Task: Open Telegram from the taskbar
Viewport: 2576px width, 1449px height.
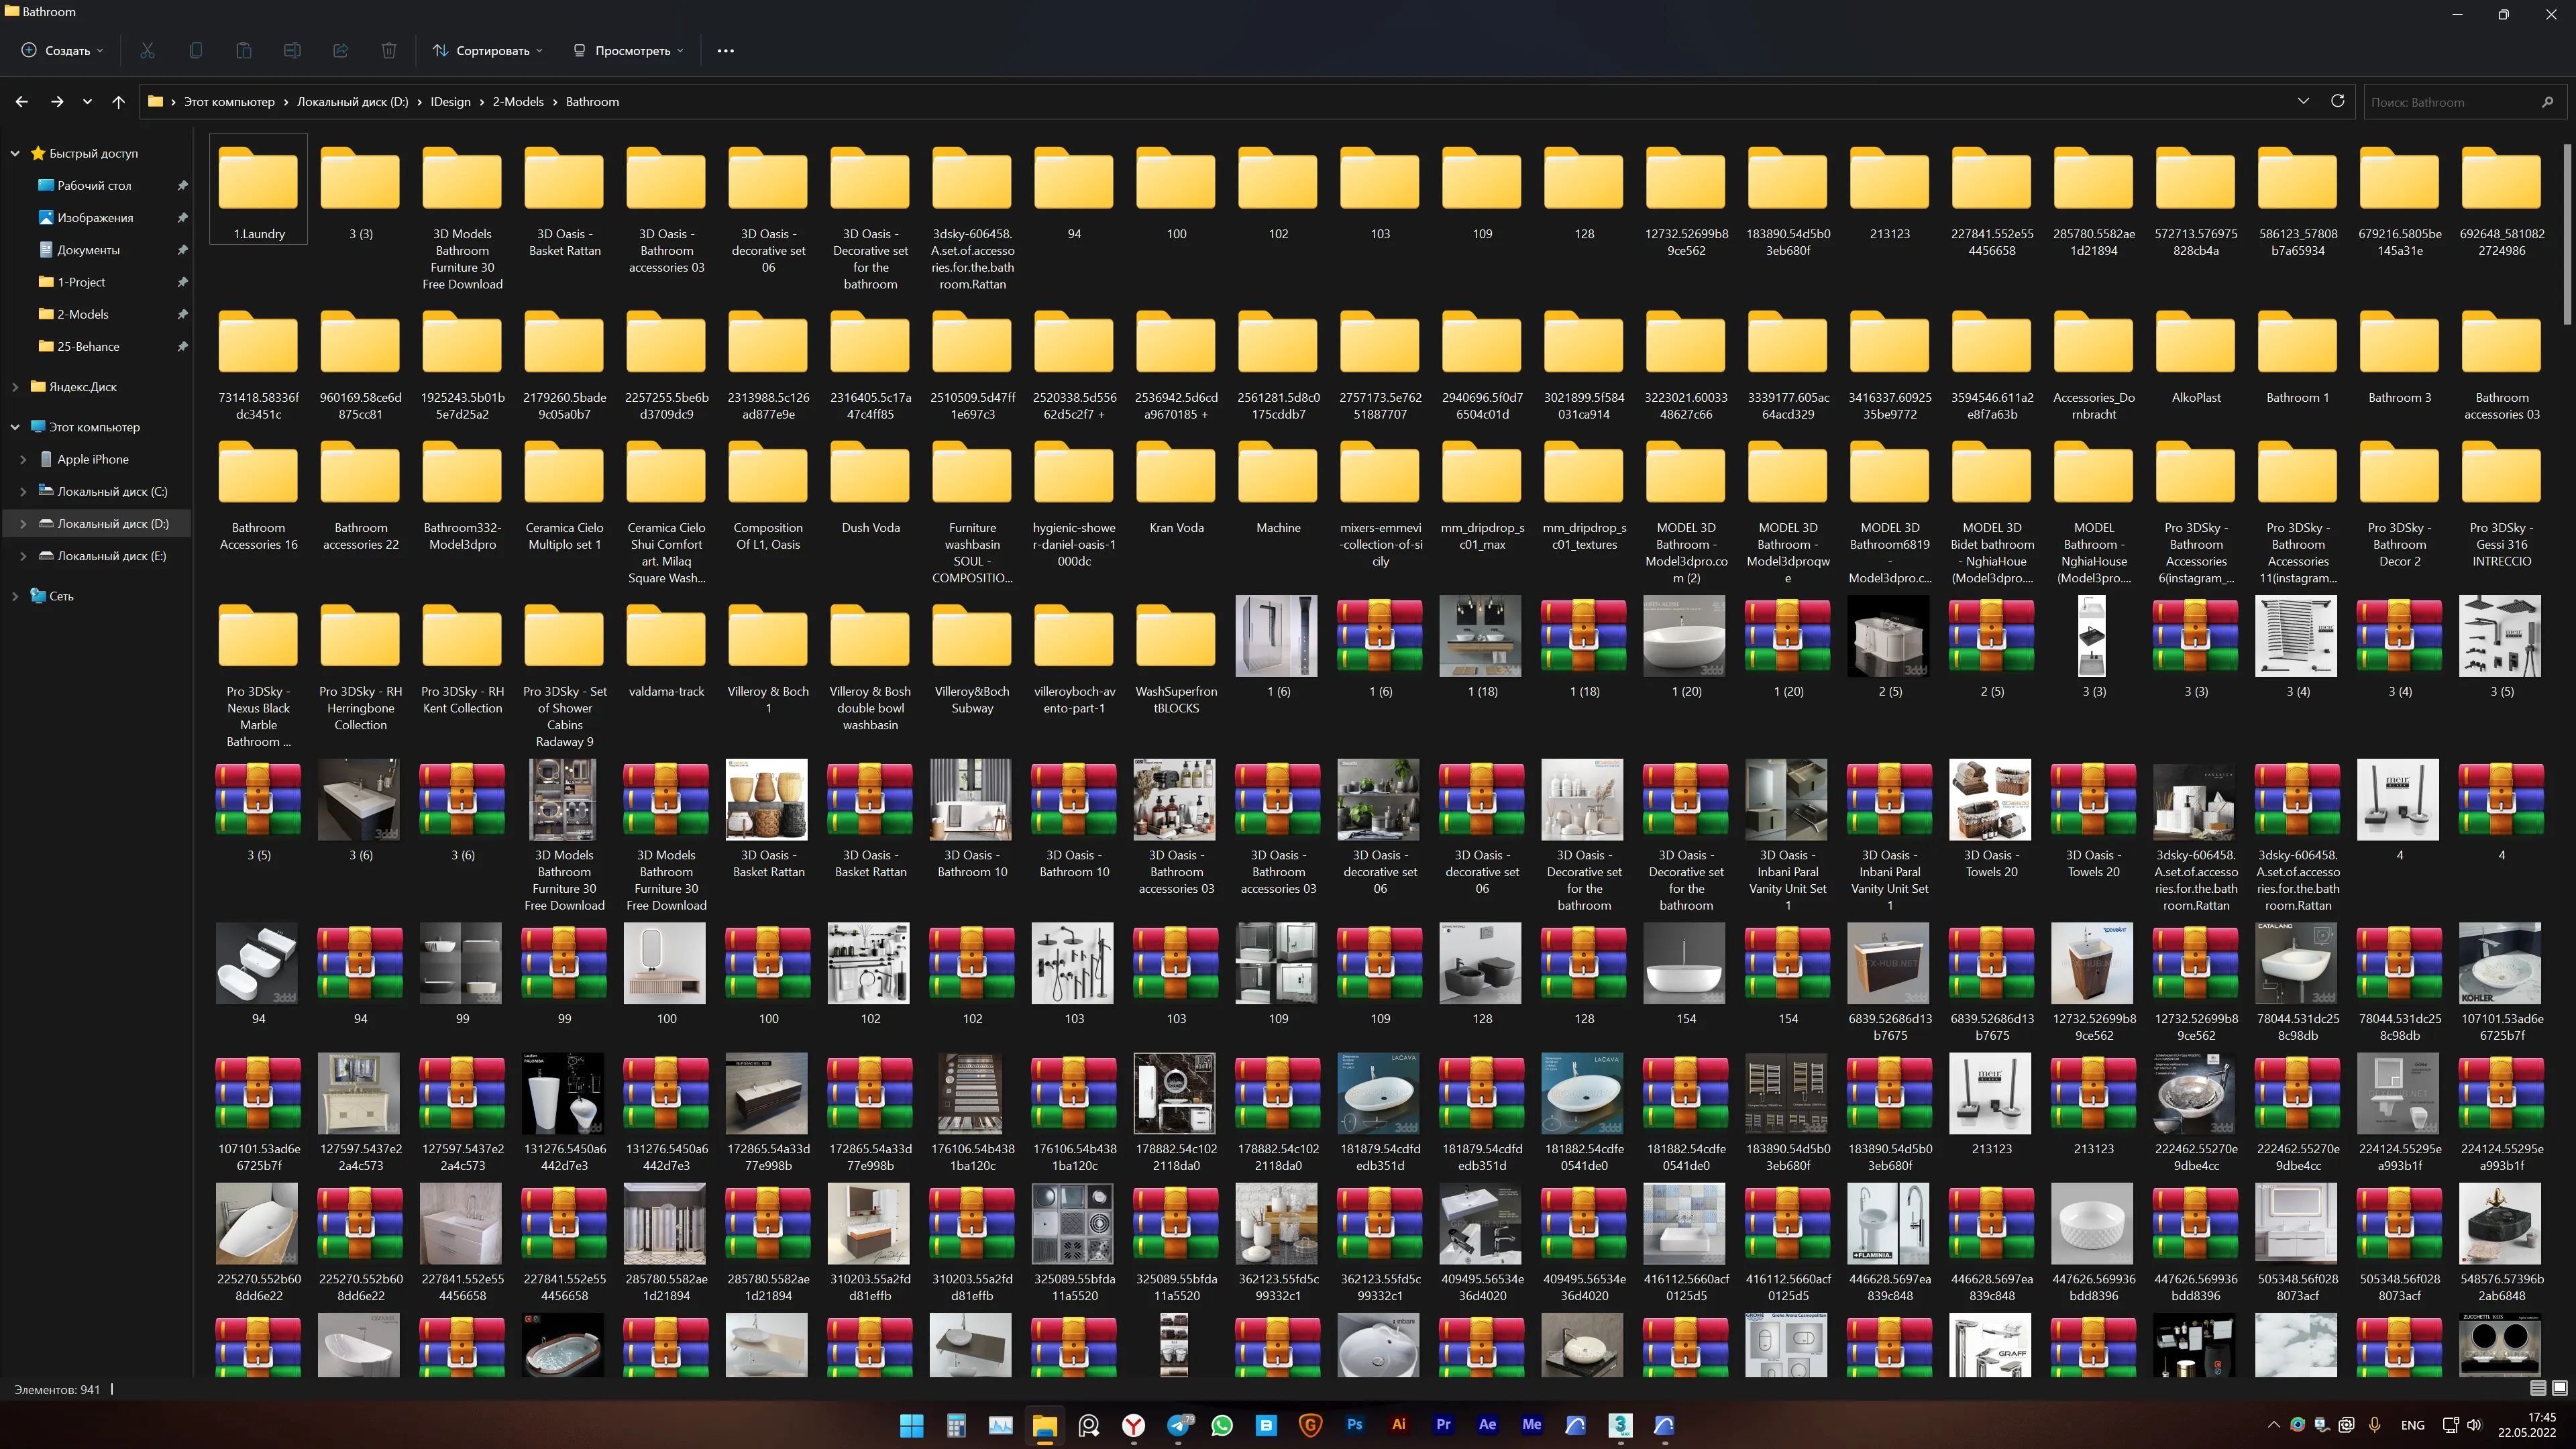Action: click(x=1178, y=1425)
